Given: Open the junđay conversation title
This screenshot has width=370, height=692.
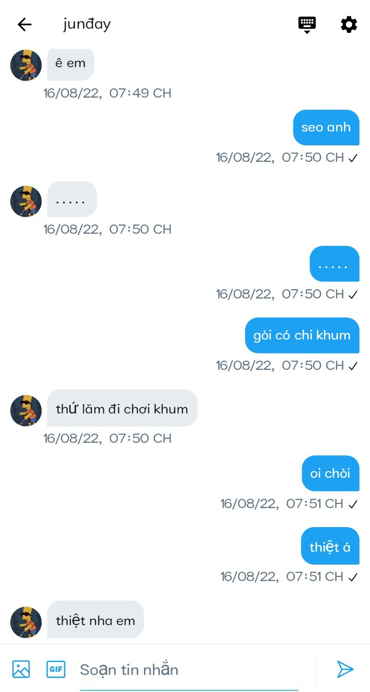Looking at the screenshot, I should [87, 24].
